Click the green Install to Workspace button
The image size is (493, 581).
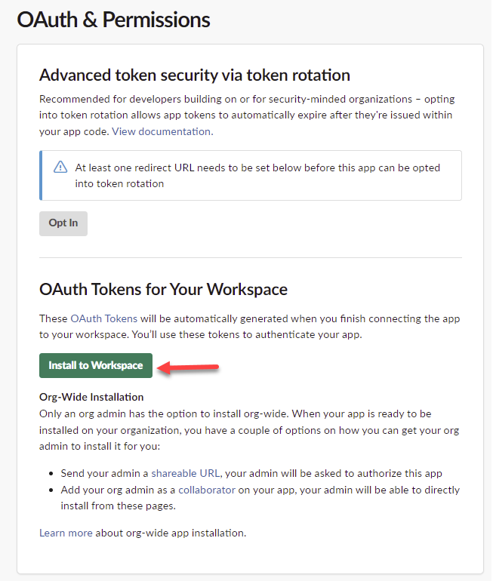click(96, 365)
